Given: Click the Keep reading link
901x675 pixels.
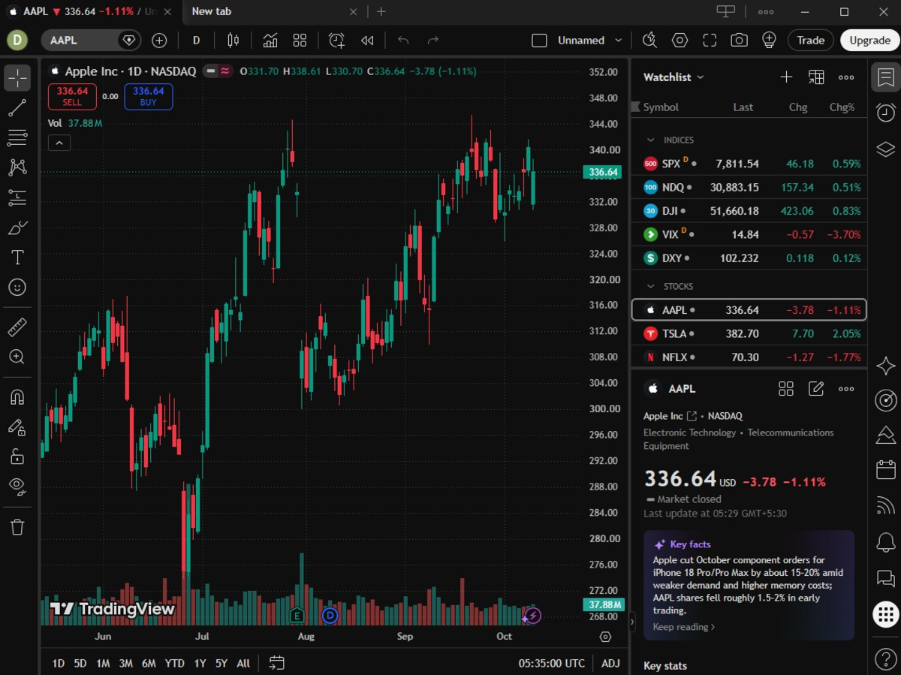Looking at the screenshot, I should tap(683, 627).
